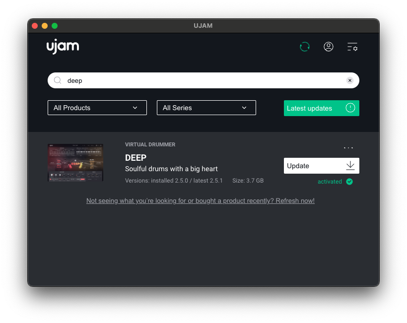Minimize the UJAM window with yellow button
Viewport: 407px width, 323px height.
[45, 26]
